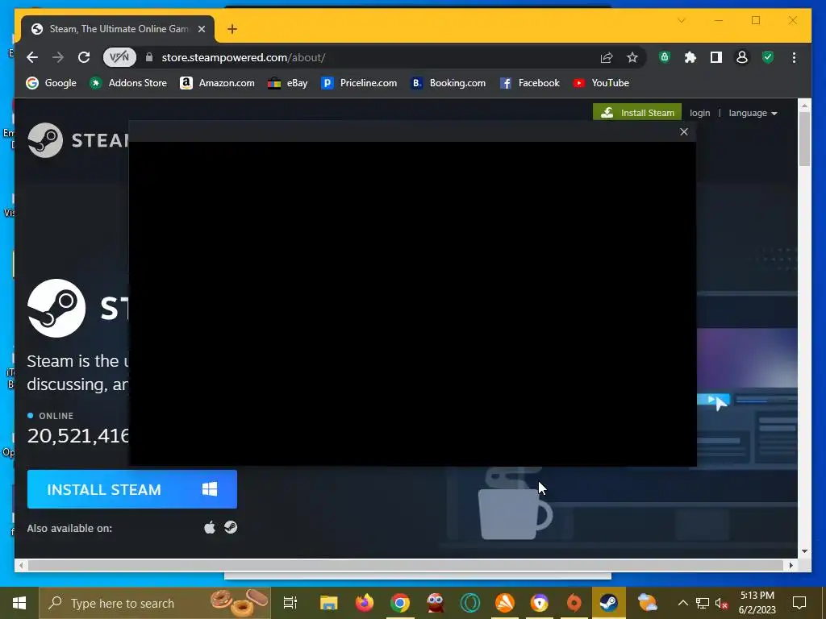Click the login link
Screen dimensions: 826x619
point(699,113)
